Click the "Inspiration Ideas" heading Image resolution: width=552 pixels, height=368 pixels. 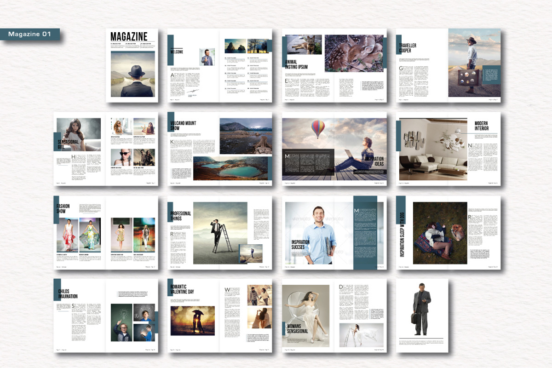pos(374,161)
